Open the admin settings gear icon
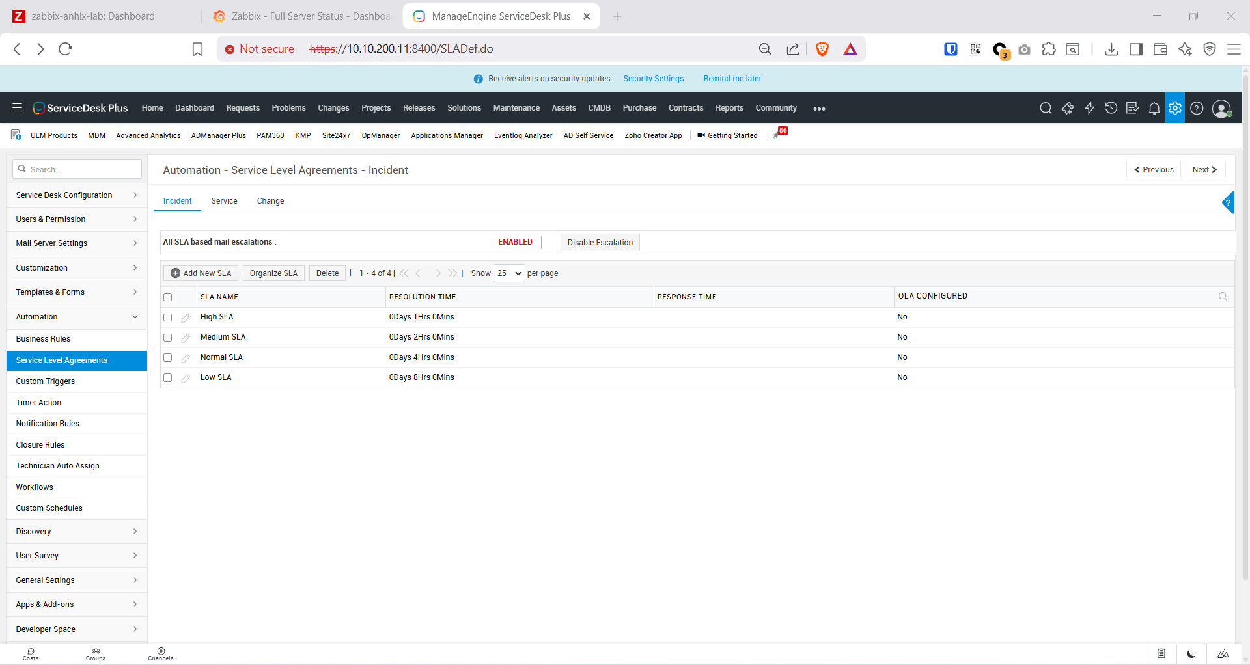Screen dimensions: 1250x665 pyautogui.click(x=1174, y=108)
